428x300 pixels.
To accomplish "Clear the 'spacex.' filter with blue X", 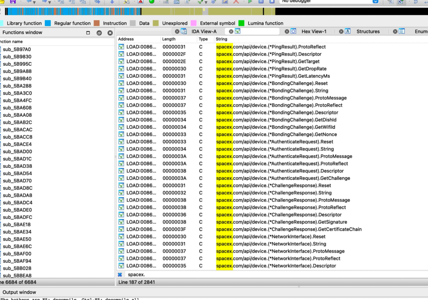I will (x=120, y=274).
